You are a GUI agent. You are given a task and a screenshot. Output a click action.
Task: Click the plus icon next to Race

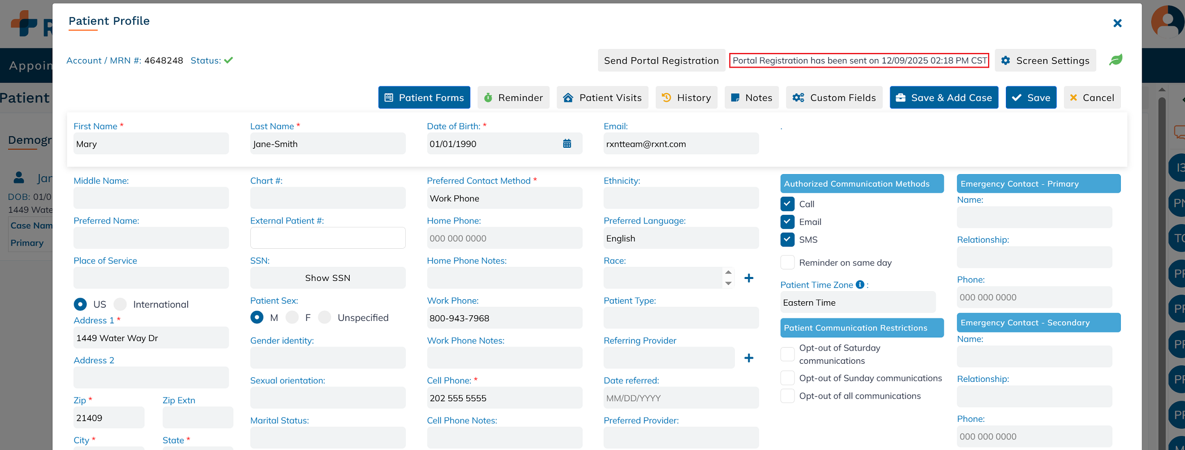tap(749, 278)
